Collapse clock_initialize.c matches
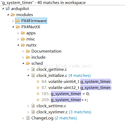 point(28,76)
